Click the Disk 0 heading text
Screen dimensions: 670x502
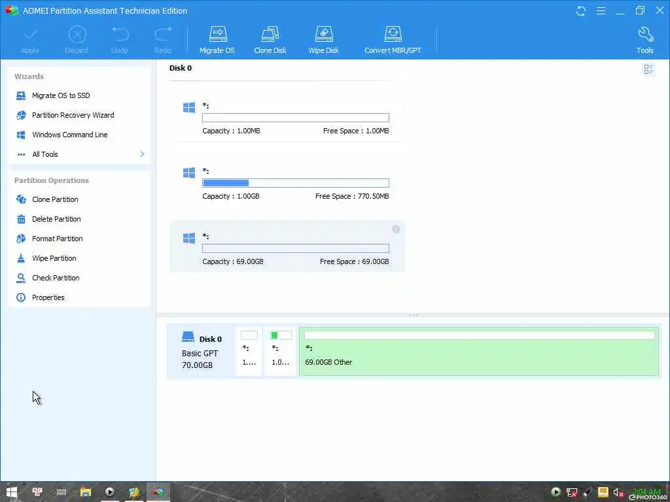181,68
